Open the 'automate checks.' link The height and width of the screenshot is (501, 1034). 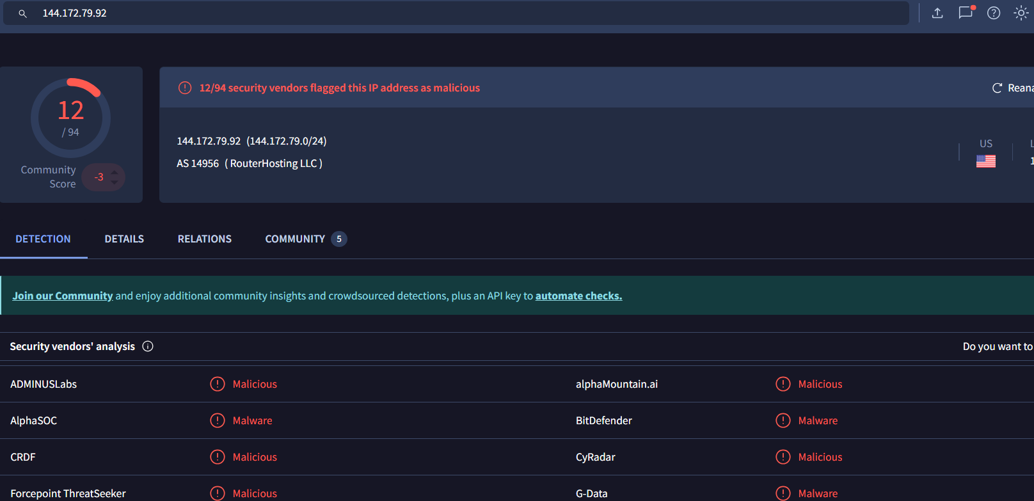(579, 296)
